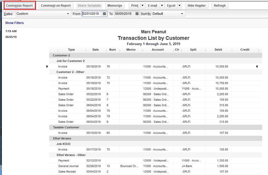This screenshot has width=268, height=175.
Task: Select the Job #3333 subgroup
Action: click(155, 144)
